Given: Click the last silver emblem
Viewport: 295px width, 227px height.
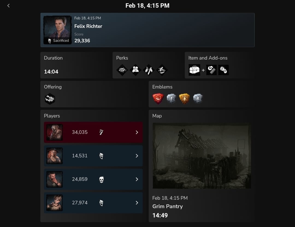Looking at the screenshot, I should point(198,98).
